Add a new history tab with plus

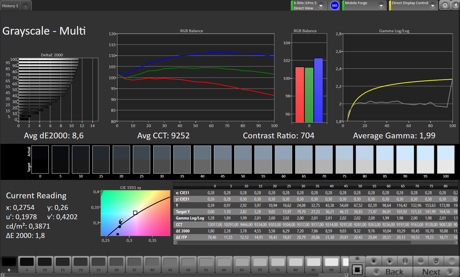[x=25, y=6]
